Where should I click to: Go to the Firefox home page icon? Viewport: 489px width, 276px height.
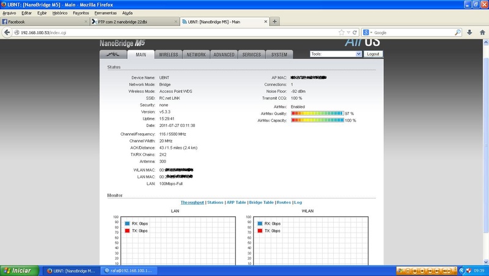(x=482, y=32)
